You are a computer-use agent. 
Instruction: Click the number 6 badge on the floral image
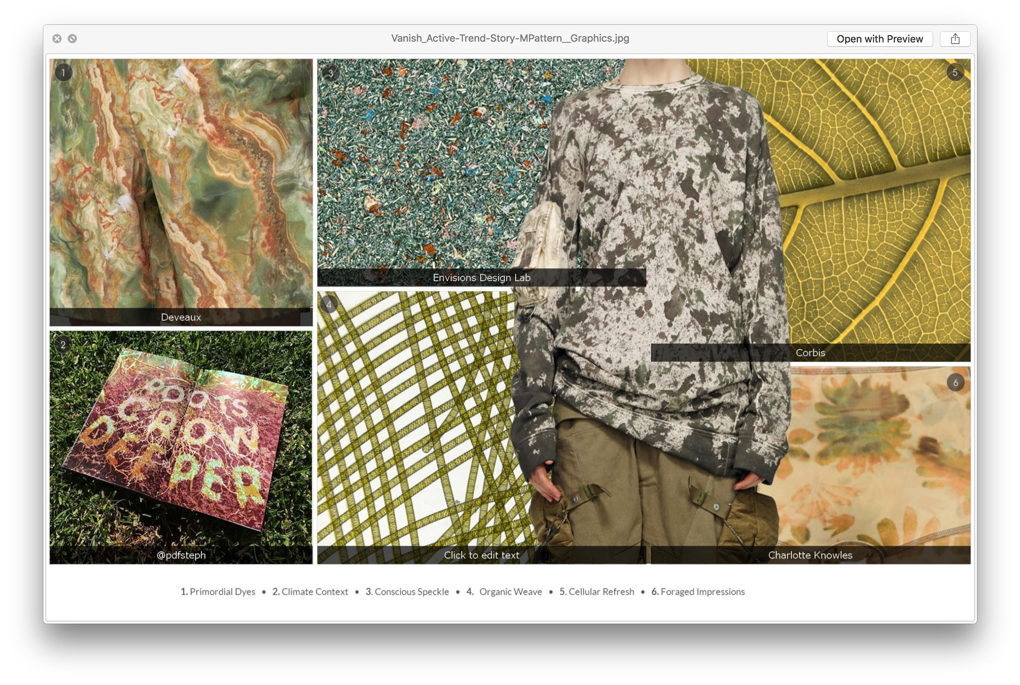coord(956,383)
